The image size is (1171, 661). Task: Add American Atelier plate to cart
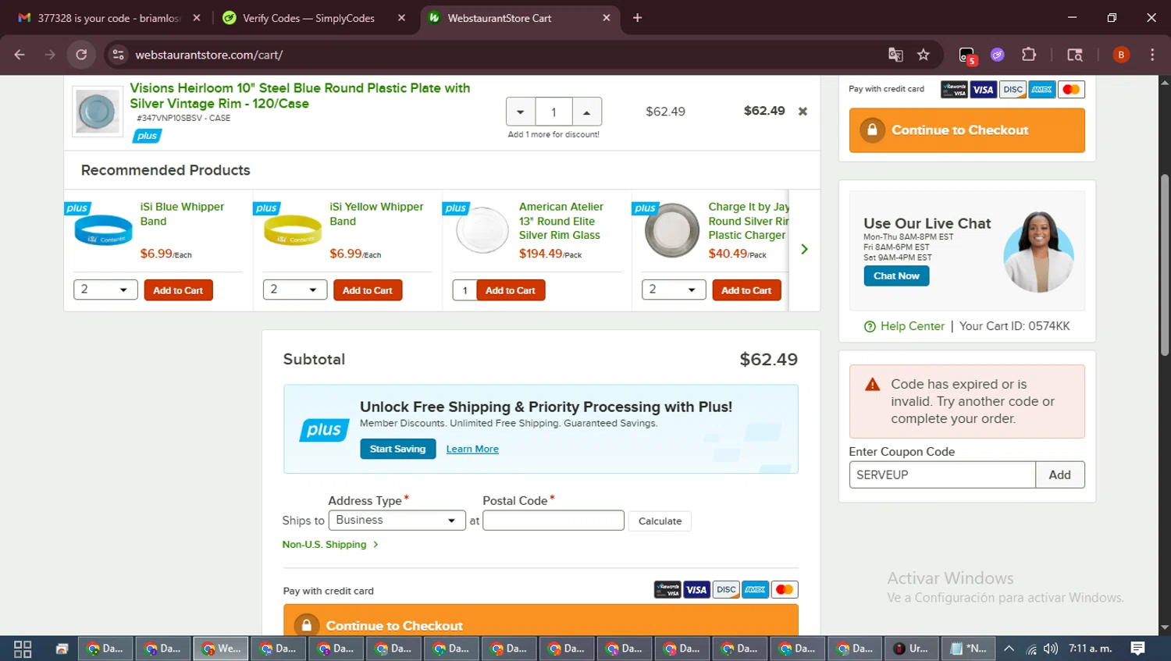[511, 290]
